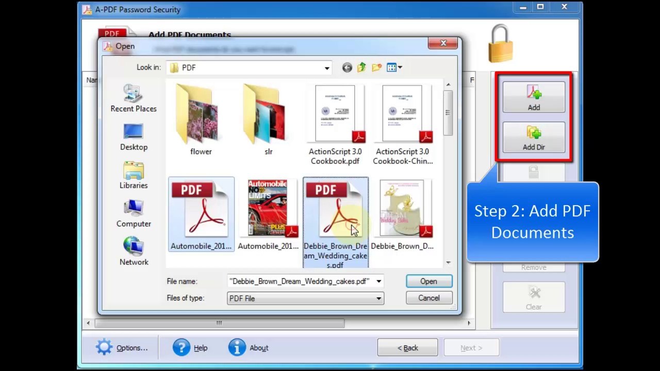Select the first Automobile_201... PDF icon

(x=201, y=214)
